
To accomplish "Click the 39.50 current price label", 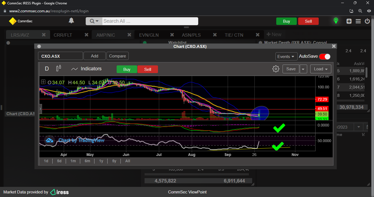I will (322, 114).
